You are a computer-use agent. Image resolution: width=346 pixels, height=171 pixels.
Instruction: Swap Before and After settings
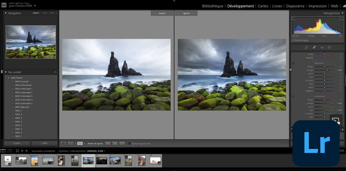tap(122, 144)
